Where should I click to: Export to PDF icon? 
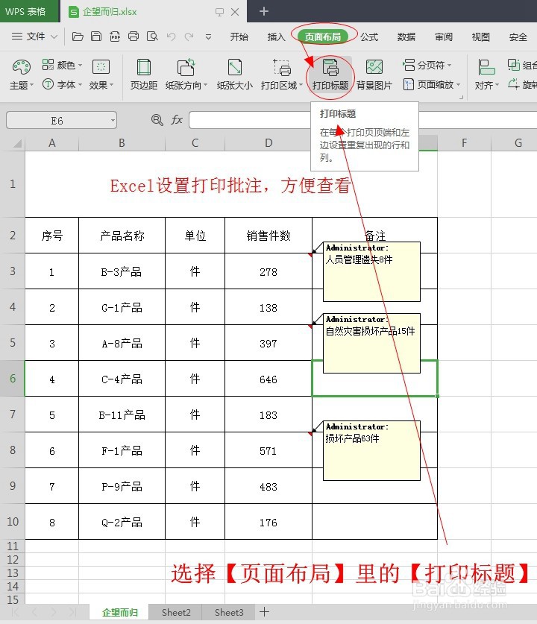click(x=115, y=37)
